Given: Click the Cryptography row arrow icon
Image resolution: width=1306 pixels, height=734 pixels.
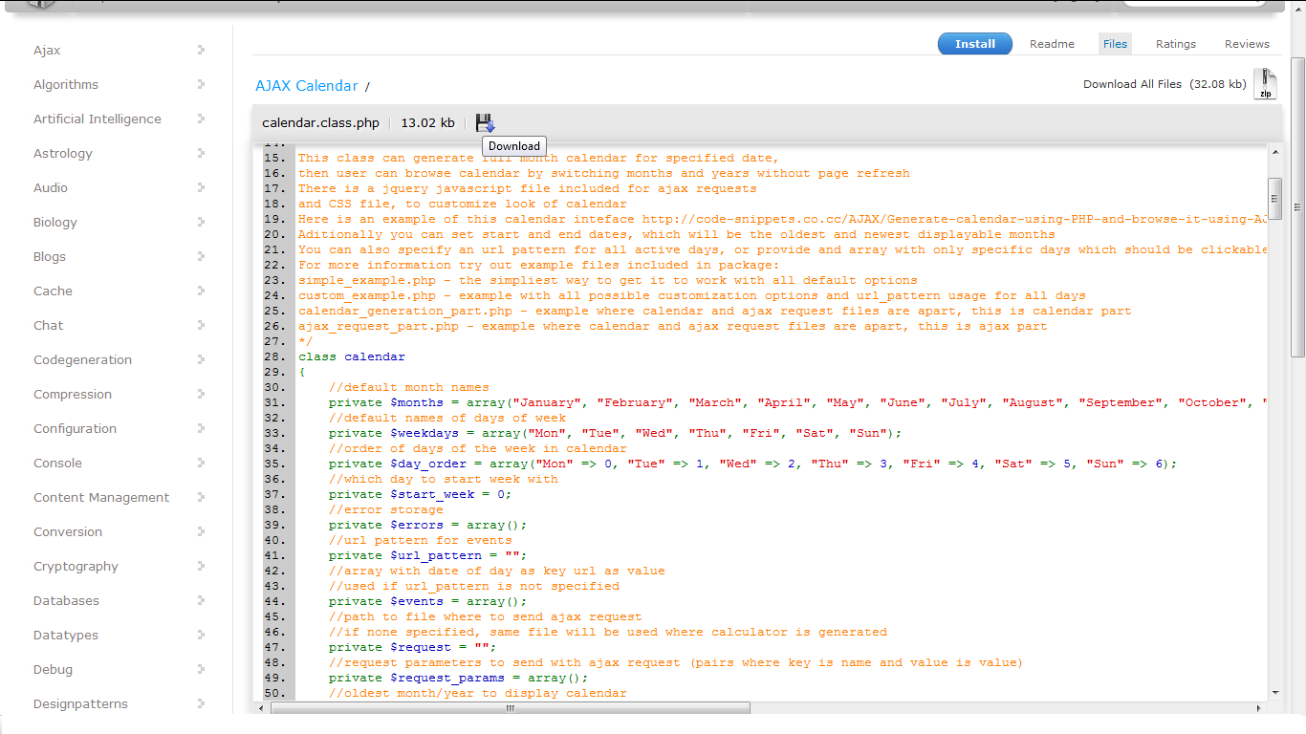Looking at the screenshot, I should (x=201, y=566).
